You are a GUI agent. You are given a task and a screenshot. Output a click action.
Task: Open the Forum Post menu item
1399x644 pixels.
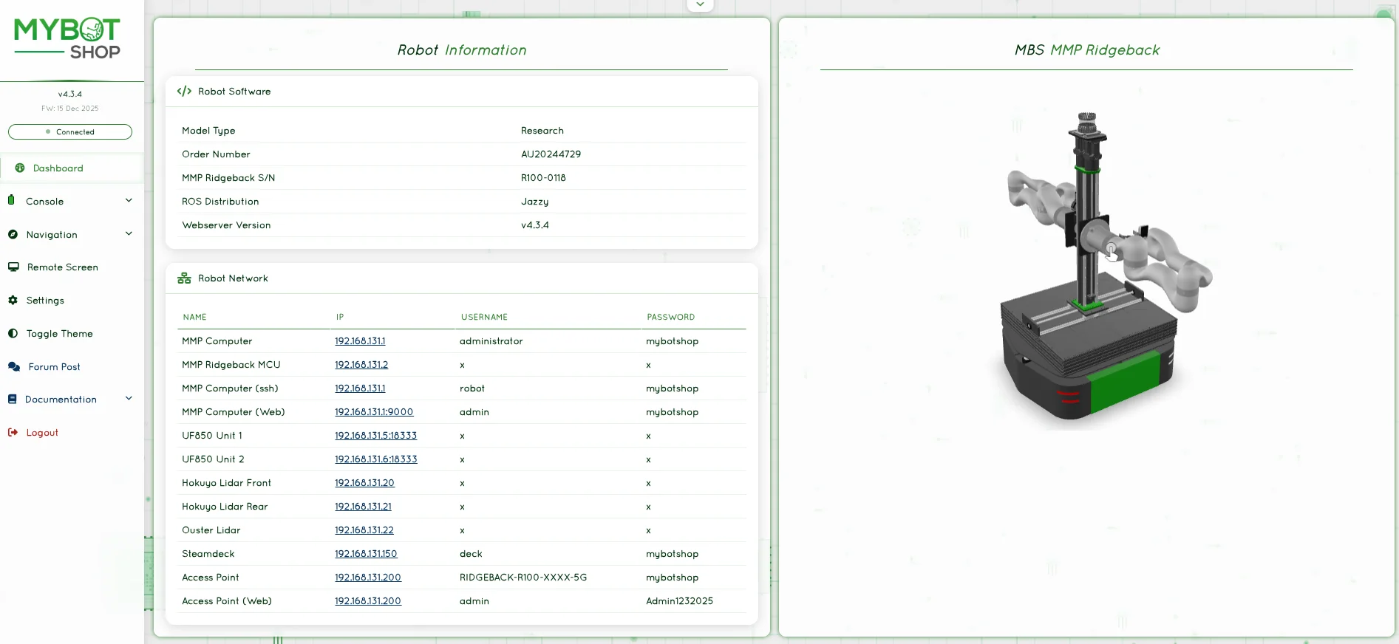54,367
